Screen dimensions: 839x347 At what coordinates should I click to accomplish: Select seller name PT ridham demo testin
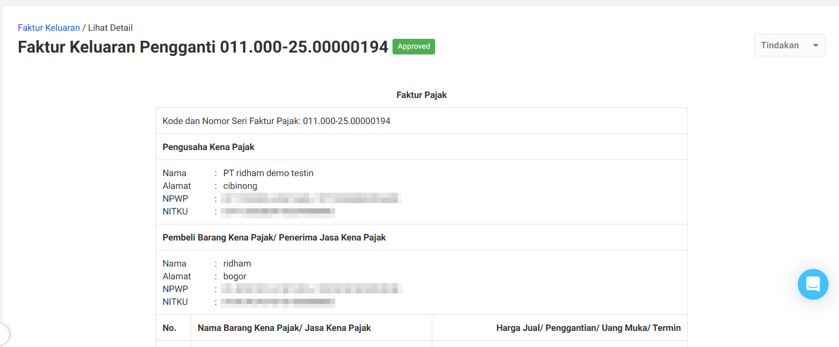[x=268, y=173]
